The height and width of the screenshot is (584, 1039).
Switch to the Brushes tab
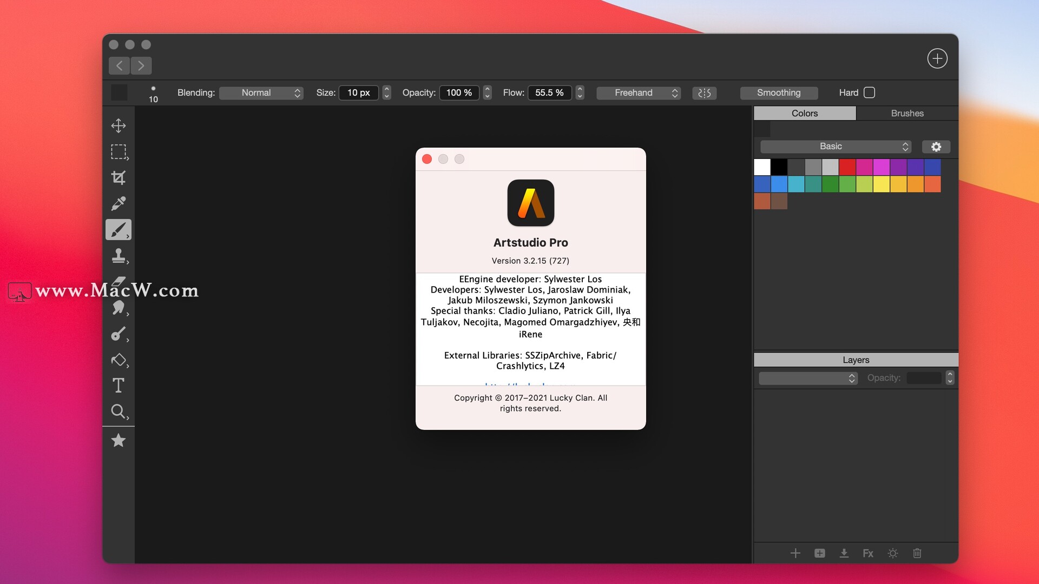click(x=908, y=113)
